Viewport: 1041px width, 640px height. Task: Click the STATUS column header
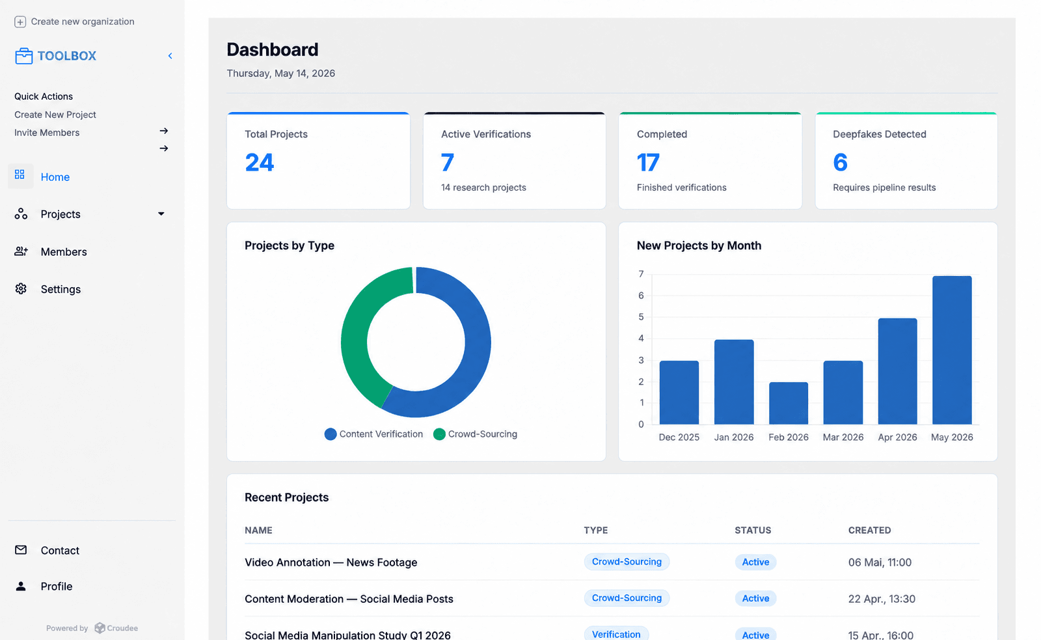753,531
